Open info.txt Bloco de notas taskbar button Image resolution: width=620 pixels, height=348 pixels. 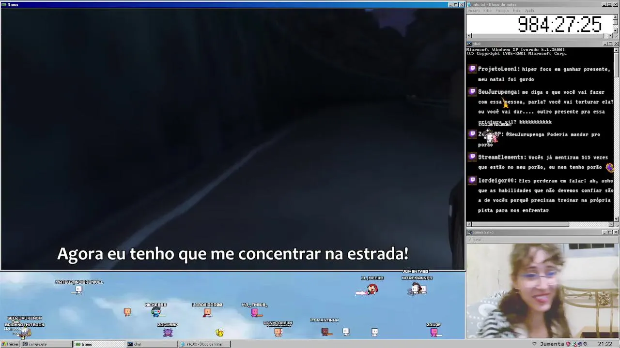click(204, 344)
